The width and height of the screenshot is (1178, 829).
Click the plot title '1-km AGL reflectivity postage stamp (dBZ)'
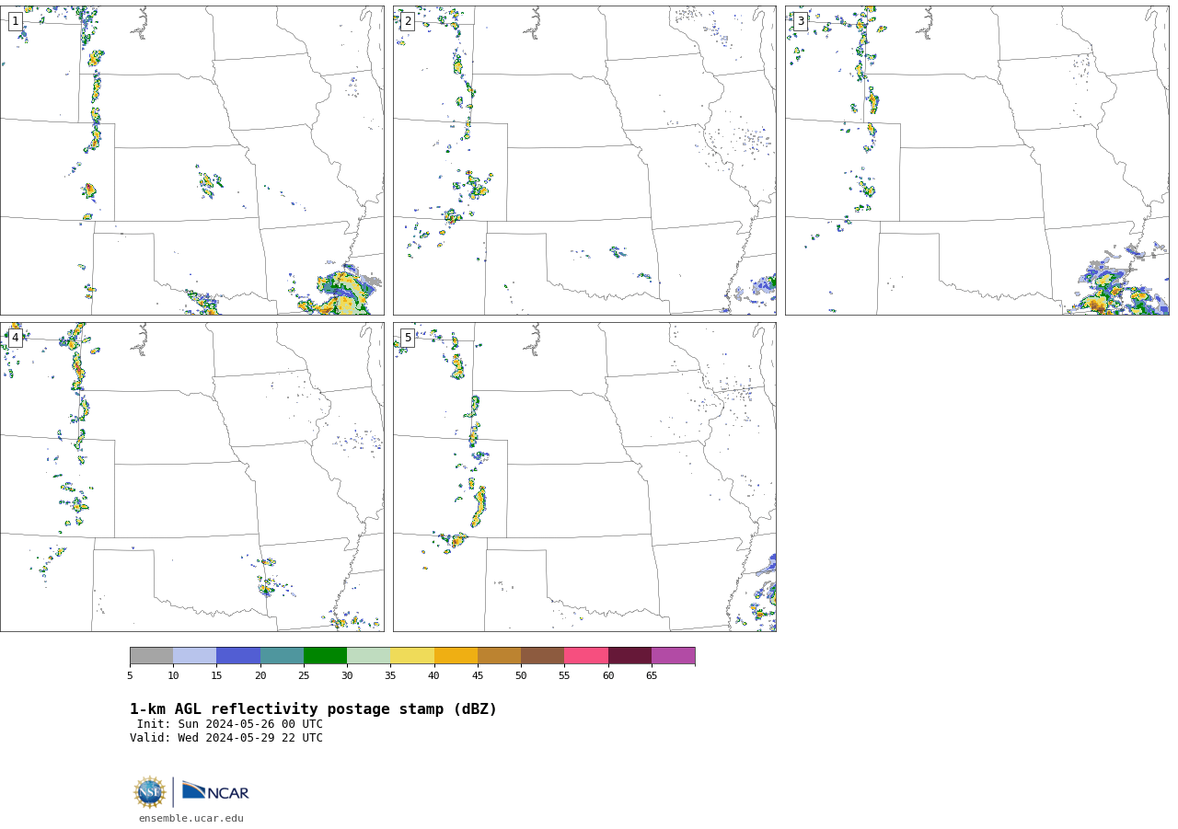[313, 709]
